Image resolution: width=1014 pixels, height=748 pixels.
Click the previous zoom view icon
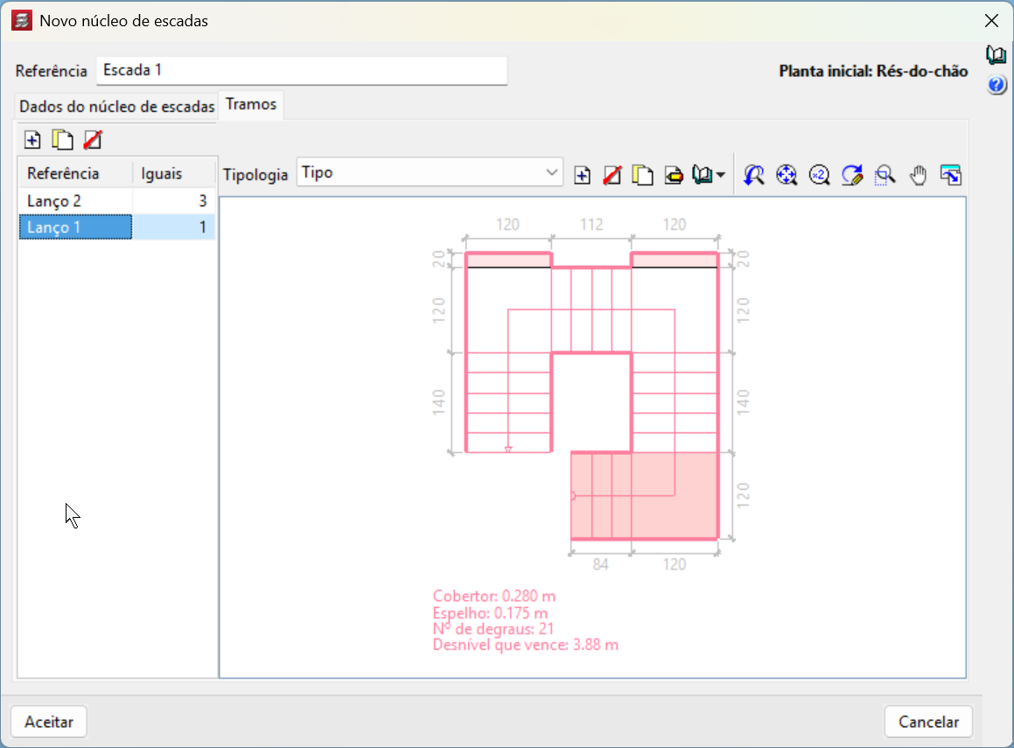pyautogui.click(x=754, y=175)
